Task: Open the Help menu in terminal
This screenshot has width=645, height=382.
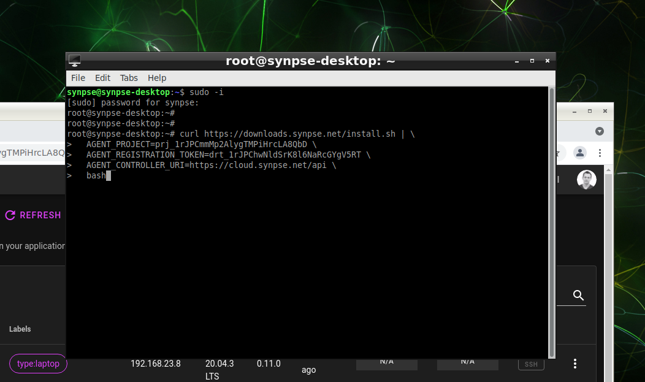Action: 157,78
